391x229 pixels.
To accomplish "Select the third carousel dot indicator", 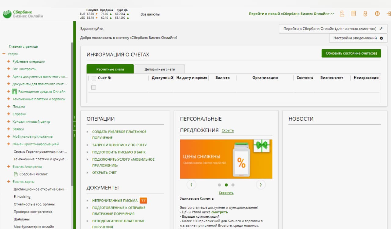I will tap(233, 185).
